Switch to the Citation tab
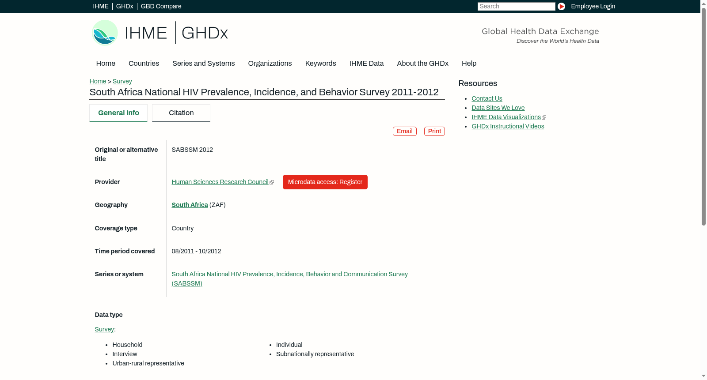This screenshot has width=707, height=380. pyautogui.click(x=181, y=113)
